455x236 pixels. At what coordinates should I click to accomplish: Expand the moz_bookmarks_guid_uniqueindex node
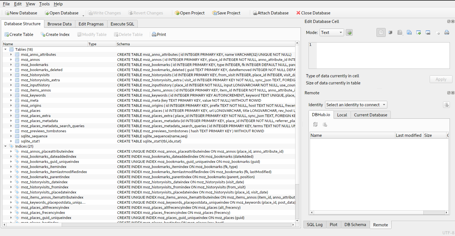(x=11, y=161)
